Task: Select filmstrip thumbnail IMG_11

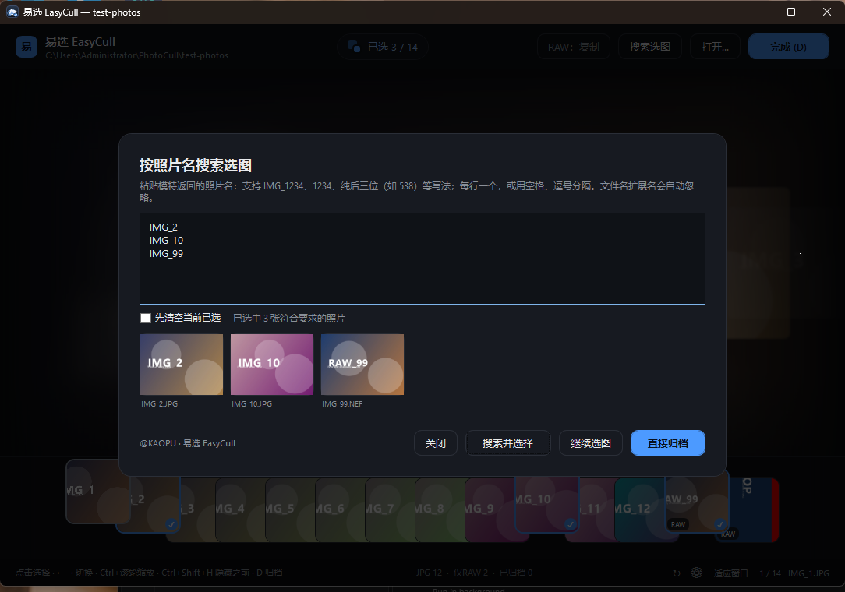Action: (596, 509)
